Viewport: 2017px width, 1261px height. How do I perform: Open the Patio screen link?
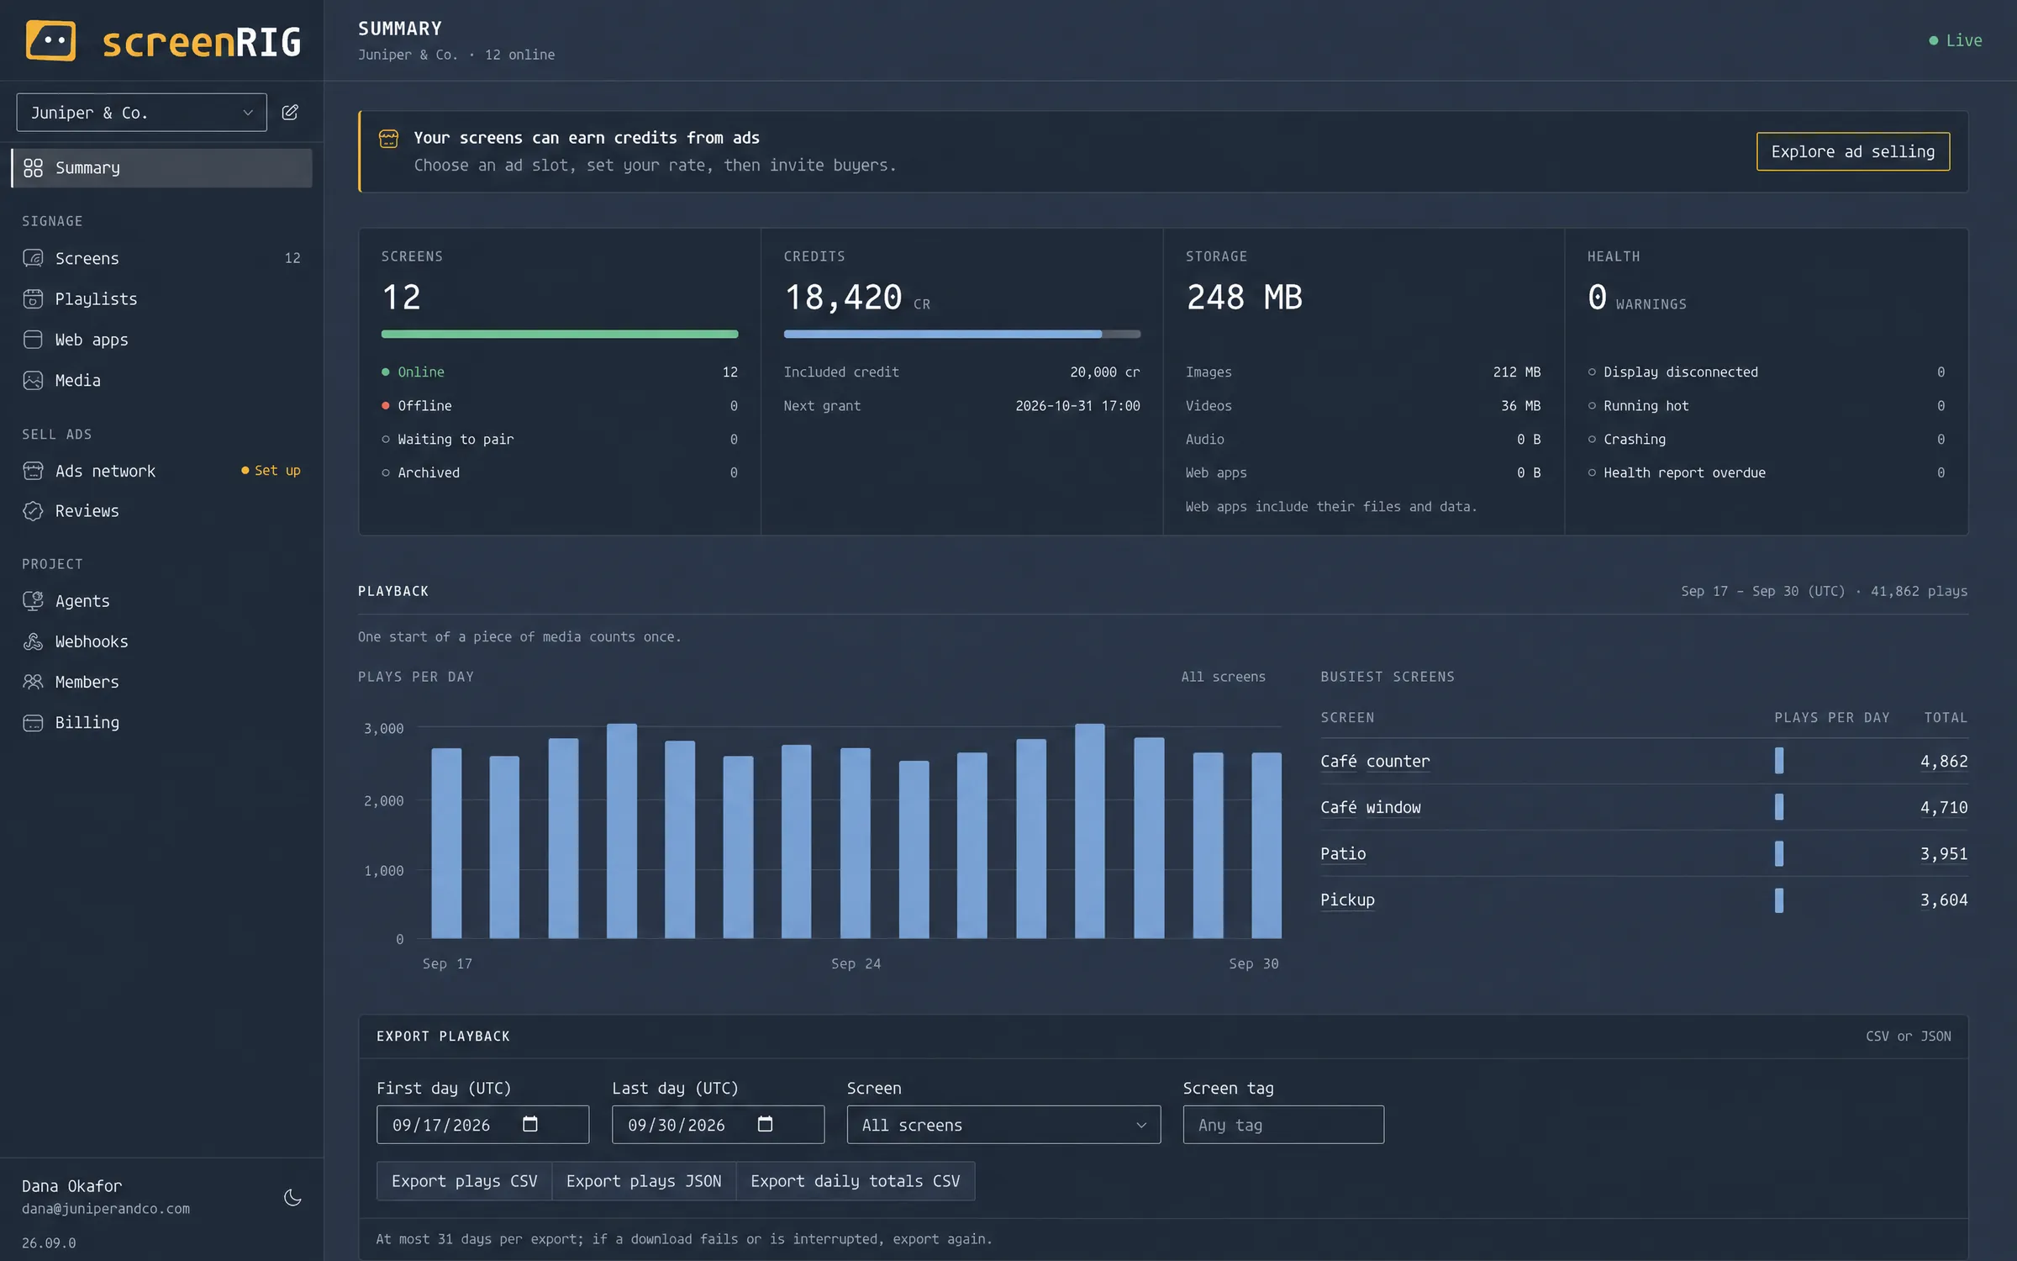coord(1342,854)
